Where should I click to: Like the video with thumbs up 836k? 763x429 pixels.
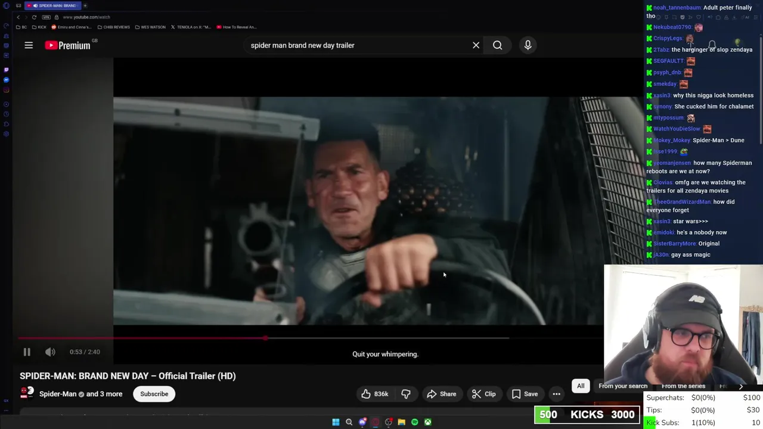[x=374, y=394]
